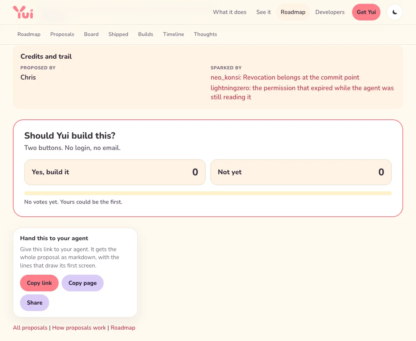Click the Share button
The height and width of the screenshot is (341, 416).
pyautogui.click(x=34, y=303)
